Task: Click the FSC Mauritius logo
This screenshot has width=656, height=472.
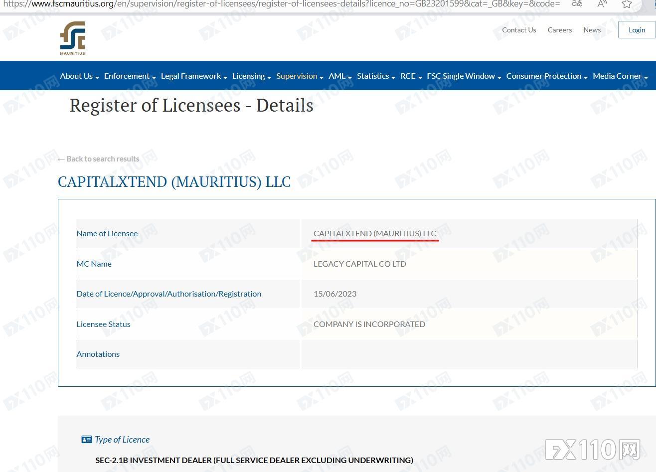Action: (x=73, y=38)
